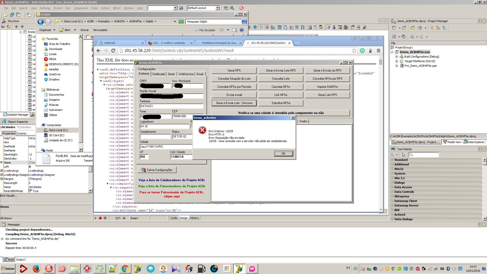Reload the page in the Chrome browser
The image size is (487, 274).
point(113,50)
